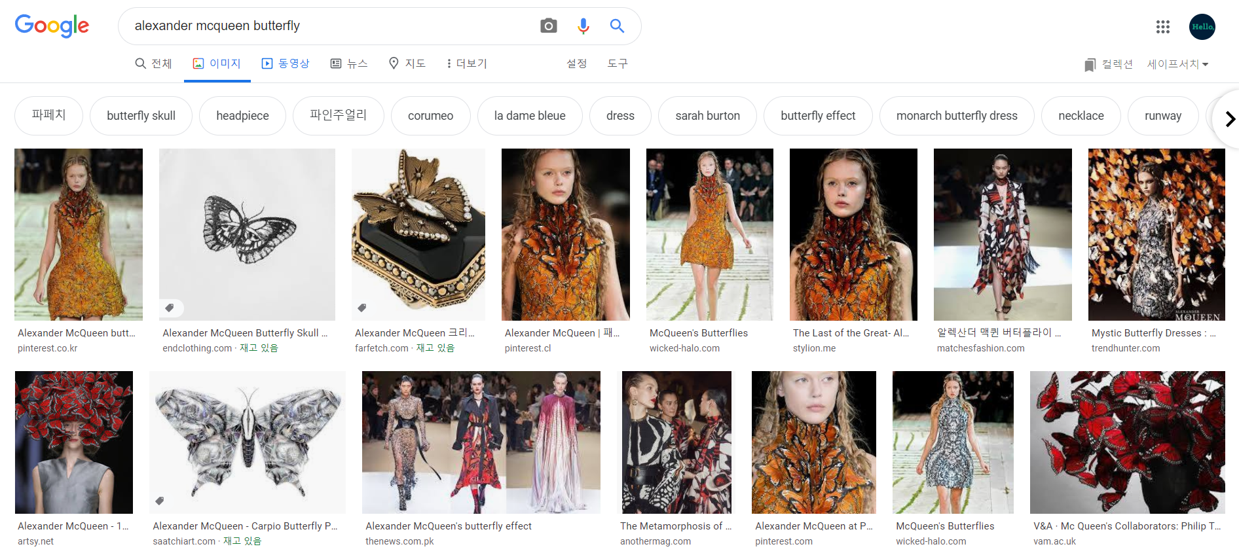1239x555 pixels.
Task: Filter by runway chip
Action: click(x=1163, y=115)
